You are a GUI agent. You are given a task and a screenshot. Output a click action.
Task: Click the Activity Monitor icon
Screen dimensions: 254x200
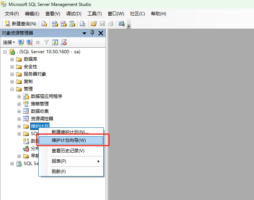(122, 24)
